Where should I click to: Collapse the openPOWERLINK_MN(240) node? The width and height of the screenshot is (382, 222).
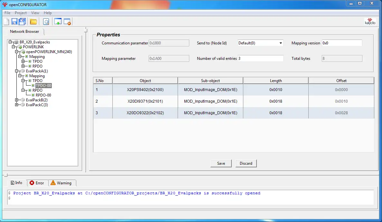click(16, 52)
